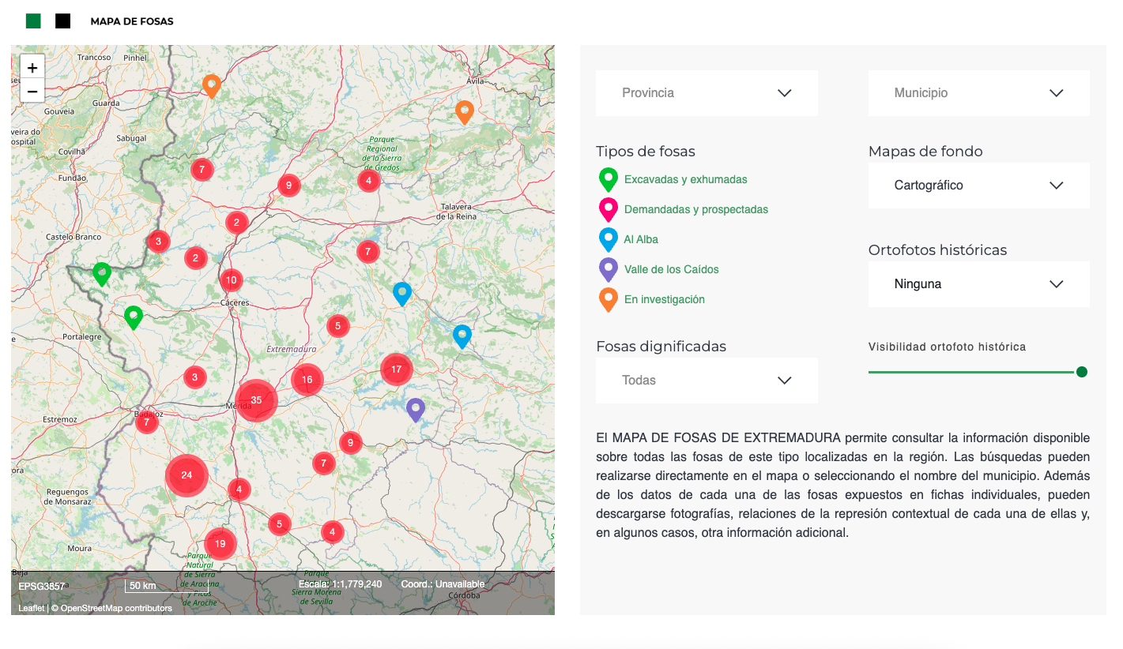The image size is (1123, 649).
Task: Click the cluster showing 35 fosas near Mérida
Action: tap(256, 400)
